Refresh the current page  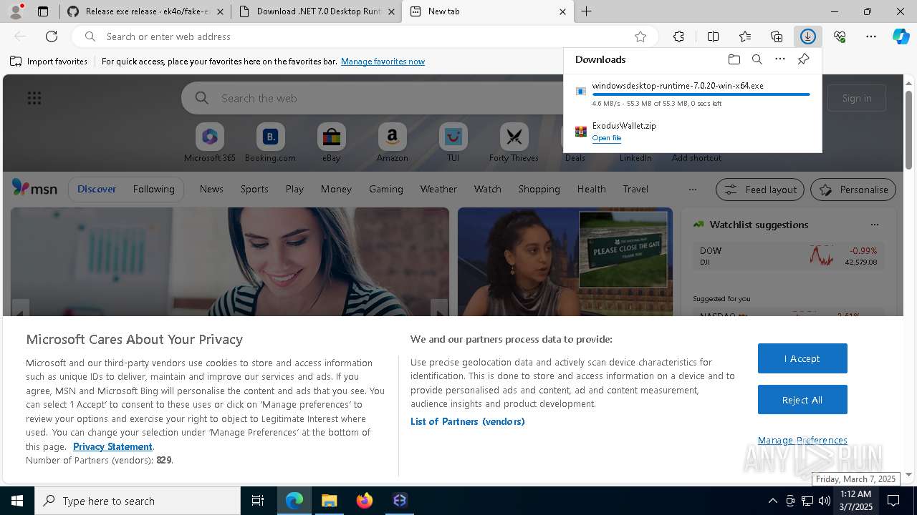(x=52, y=36)
